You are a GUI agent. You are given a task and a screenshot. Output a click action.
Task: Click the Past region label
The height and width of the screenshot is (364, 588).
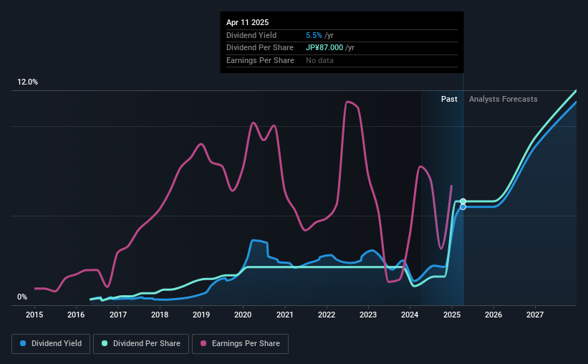pos(449,99)
